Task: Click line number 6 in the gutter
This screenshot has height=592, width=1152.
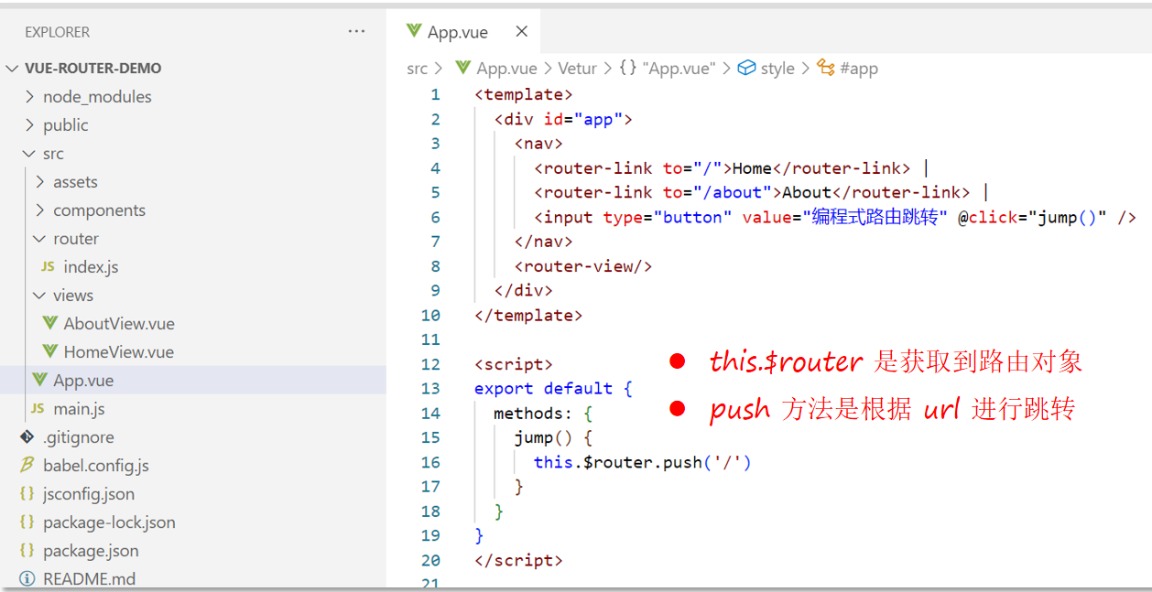Action: click(436, 217)
